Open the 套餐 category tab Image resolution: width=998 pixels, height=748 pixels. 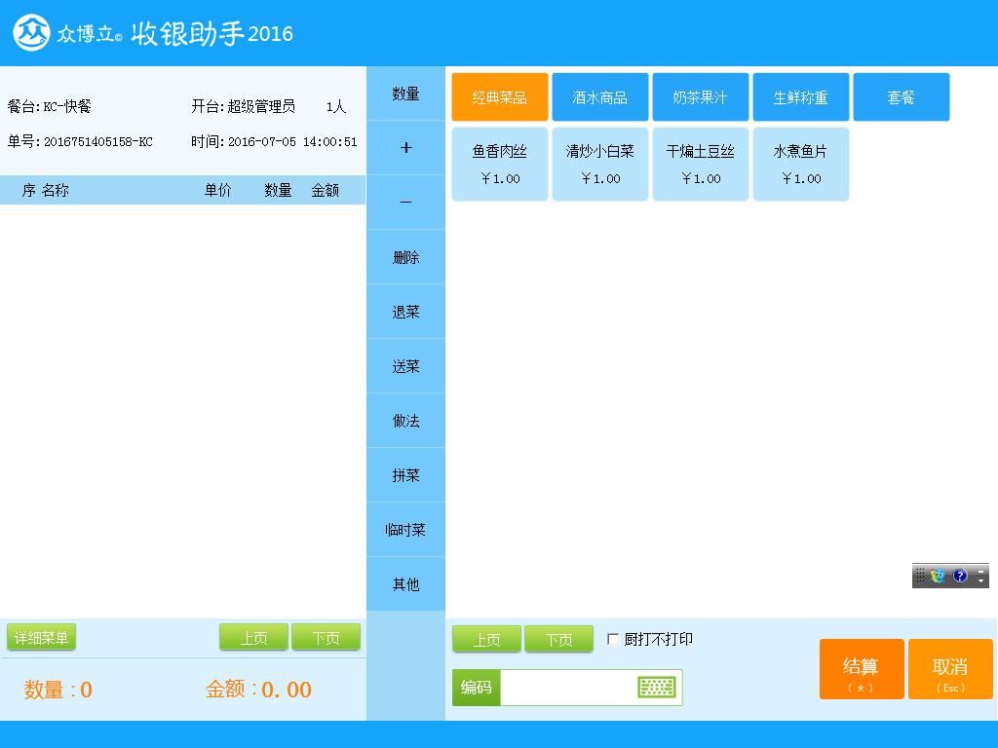click(x=902, y=96)
